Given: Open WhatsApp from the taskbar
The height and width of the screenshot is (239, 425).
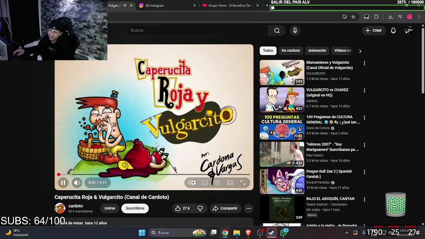Looking at the screenshot, I should 284,233.
